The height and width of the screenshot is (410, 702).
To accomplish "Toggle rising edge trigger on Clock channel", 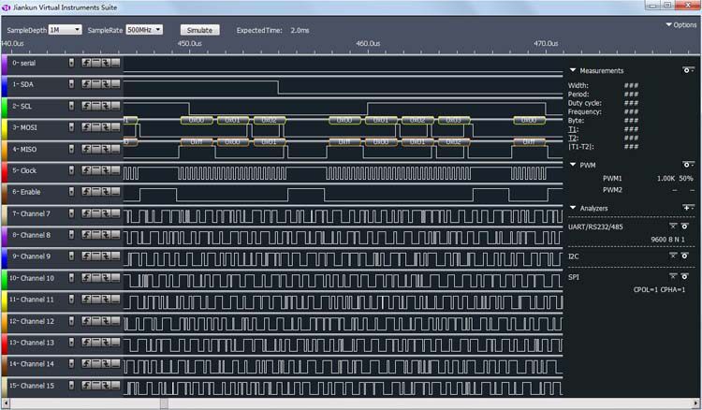I will click(86, 170).
